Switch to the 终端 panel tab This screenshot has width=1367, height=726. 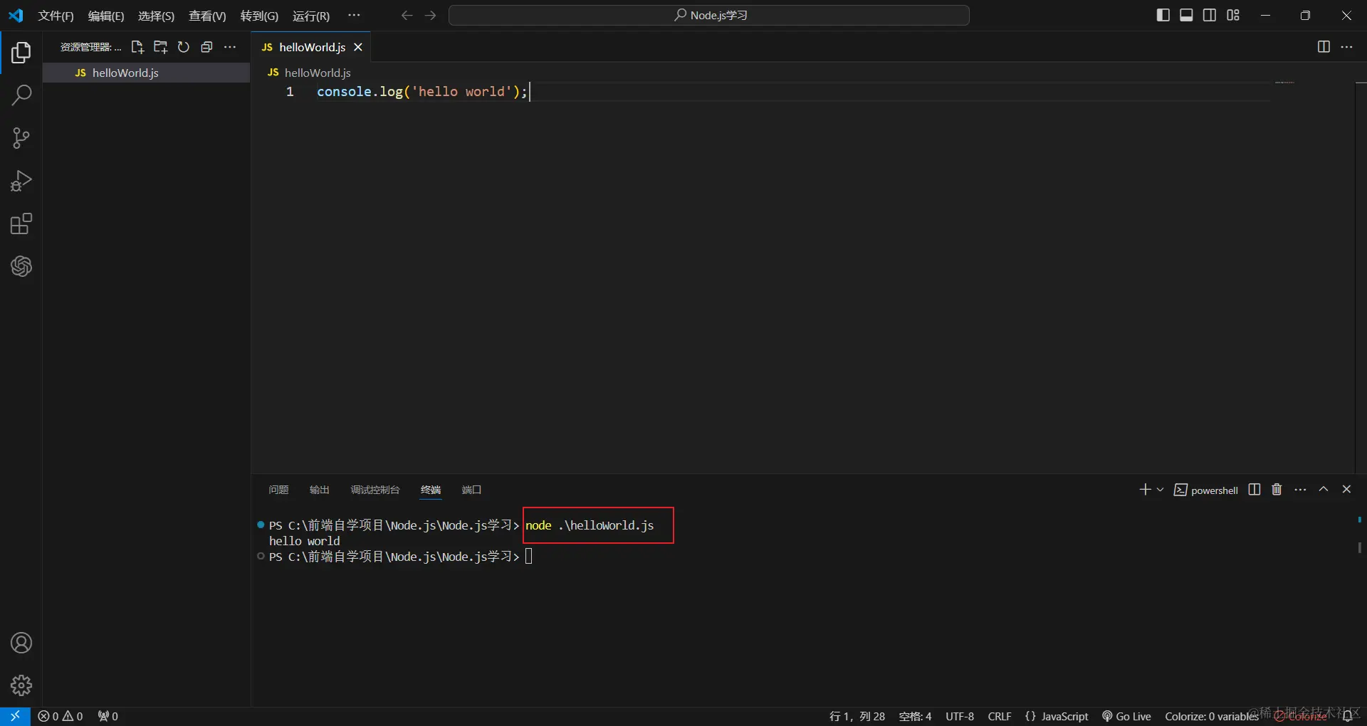[431, 490]
